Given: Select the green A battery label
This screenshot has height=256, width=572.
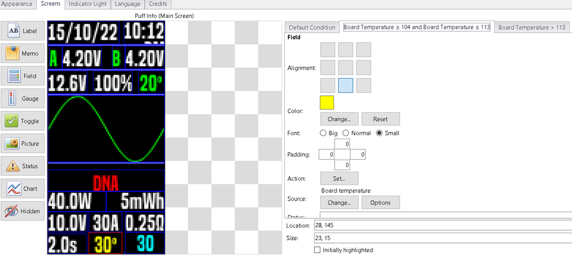Looking at the screenshot, I should pos(55,58).
